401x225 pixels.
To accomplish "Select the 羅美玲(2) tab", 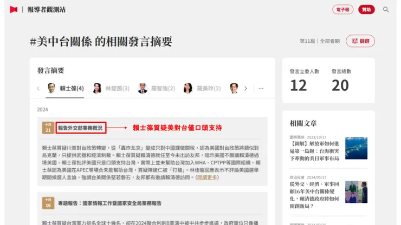I will click(x=202, y=88).
